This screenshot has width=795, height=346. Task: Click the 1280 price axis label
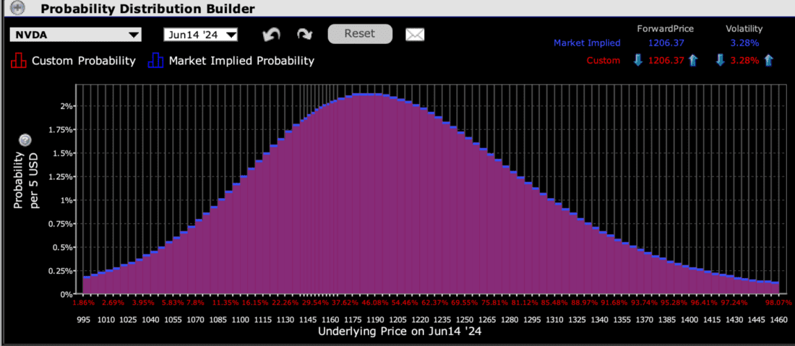coord(509,320)
